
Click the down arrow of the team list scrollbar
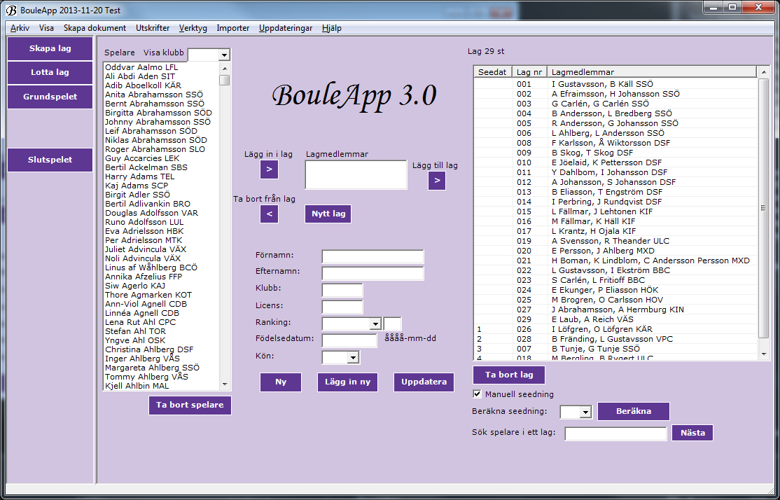pos(764,354)
